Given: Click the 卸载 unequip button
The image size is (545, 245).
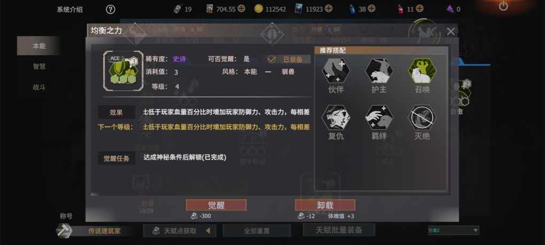Looking at the screenshot, I should click(x=325, y=205).
